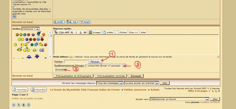Insert the blue walking smiley with bag
This screenshot has height=109, width=236.
39,34
